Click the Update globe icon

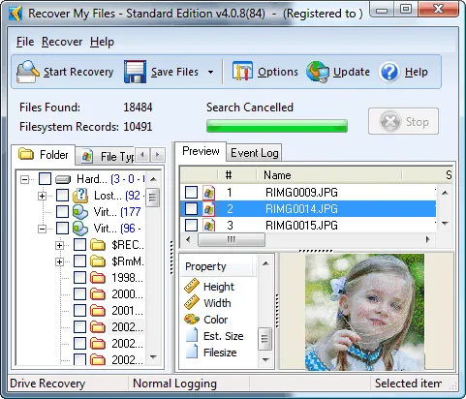coord(318,72)
